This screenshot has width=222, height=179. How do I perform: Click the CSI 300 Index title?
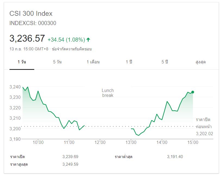31,14
